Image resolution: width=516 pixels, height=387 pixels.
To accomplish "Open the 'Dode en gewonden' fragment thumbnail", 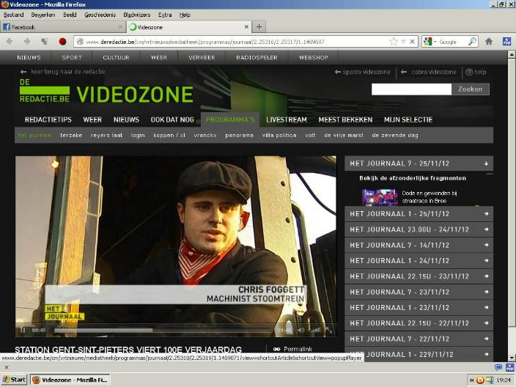I will pyautogui.click(x=380, y=197).
